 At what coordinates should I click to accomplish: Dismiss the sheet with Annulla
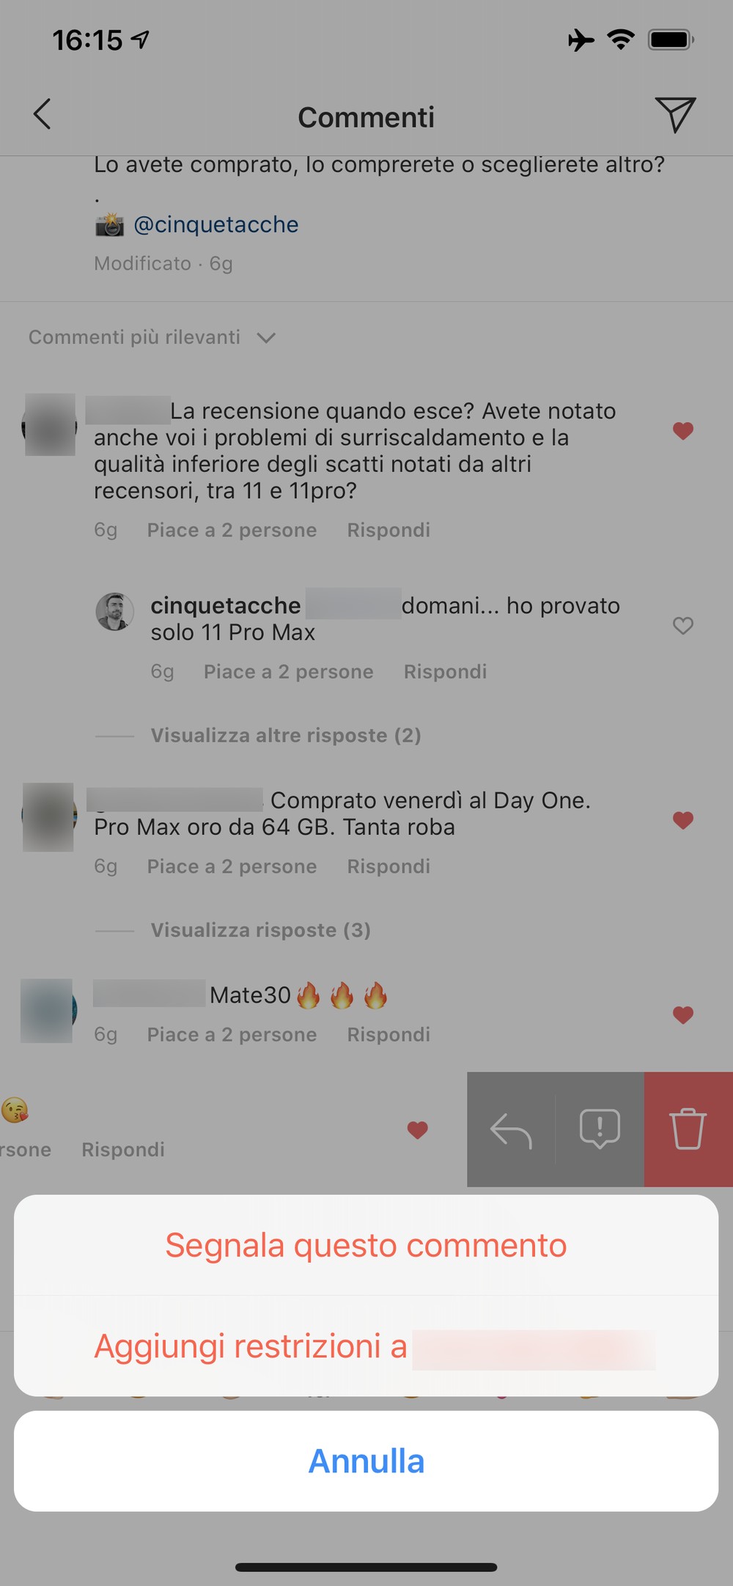coord(366,1461)
